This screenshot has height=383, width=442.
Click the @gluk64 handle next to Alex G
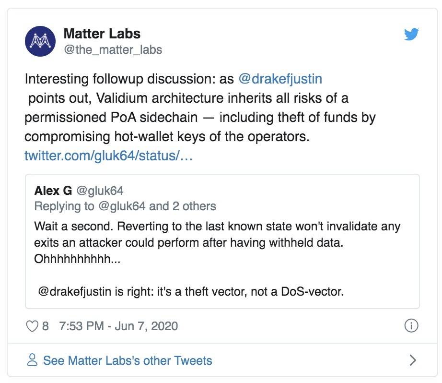pyautogui.click(x=100, y=191)
